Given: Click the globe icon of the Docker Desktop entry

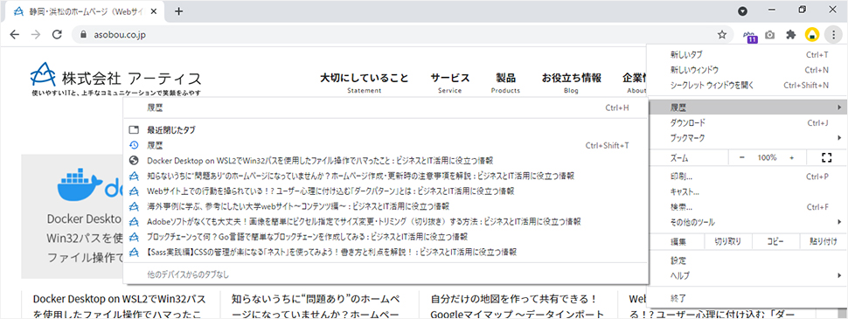Looking at the screenshot, I should [134, 161].
